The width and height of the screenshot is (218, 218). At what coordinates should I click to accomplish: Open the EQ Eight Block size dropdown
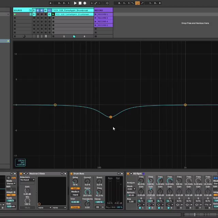[131, 189]
